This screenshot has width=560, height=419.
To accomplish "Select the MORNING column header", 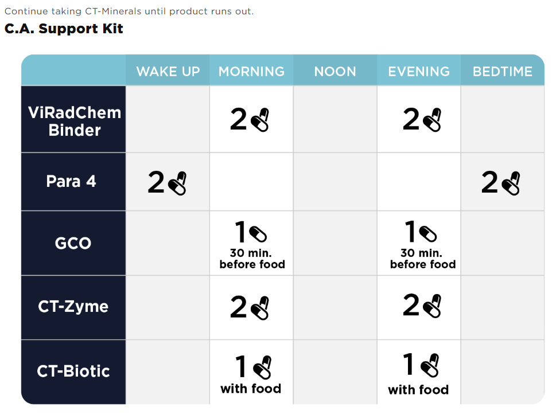I will [x=251, y=72].
